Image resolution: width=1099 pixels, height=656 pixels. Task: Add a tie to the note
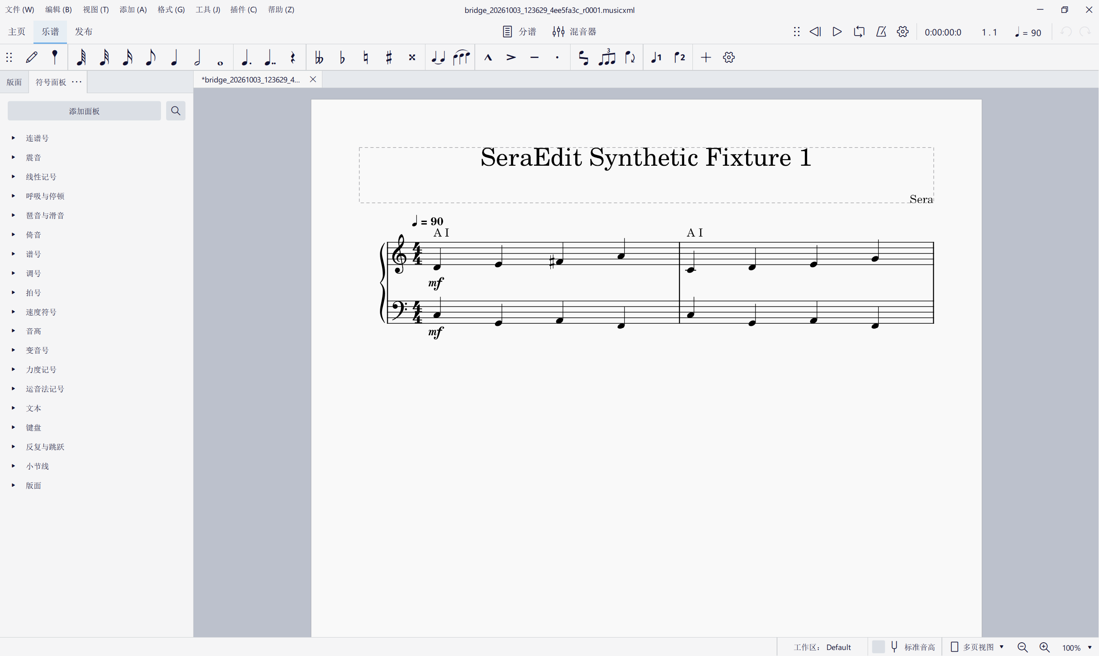pos(438,58)
